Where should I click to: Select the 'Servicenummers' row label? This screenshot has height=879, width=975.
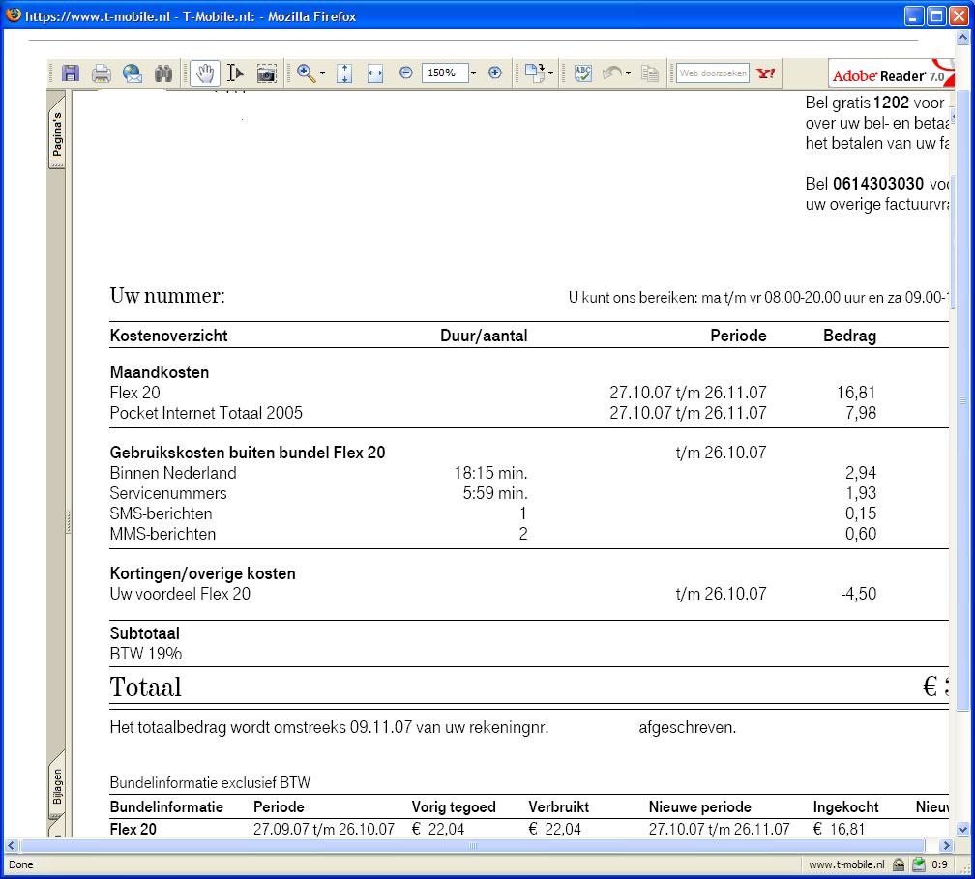(168, 493)
